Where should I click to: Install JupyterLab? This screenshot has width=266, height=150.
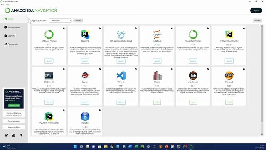click(x=193, y=102)
